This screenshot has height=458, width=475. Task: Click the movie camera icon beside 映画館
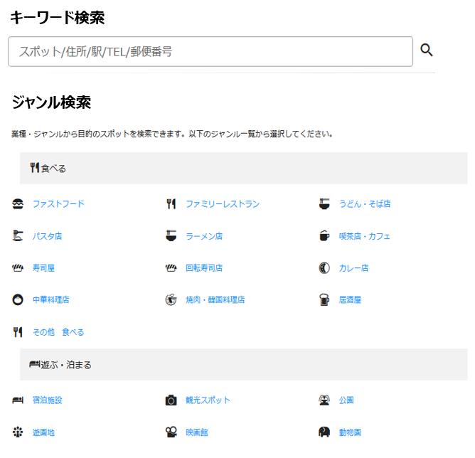171,432
